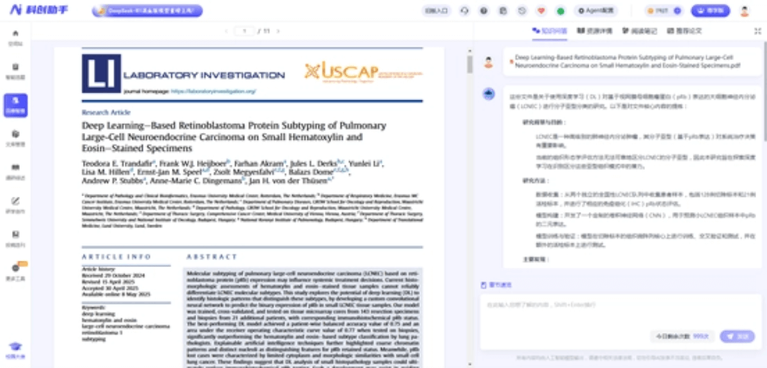Expand chat panel with fullscreen icon
Image resolution: width=767 pixels, height=368 pixels.
757,31
